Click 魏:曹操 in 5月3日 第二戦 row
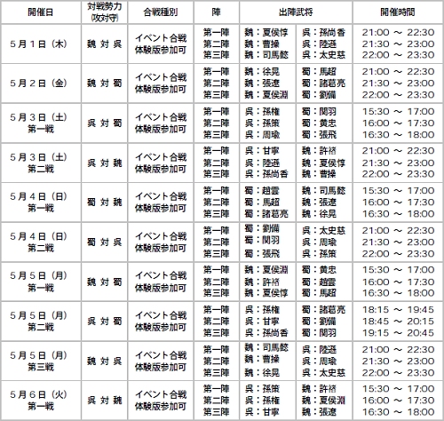The height and width of the screenshot is (421, 444). click(x=319, y=174)
